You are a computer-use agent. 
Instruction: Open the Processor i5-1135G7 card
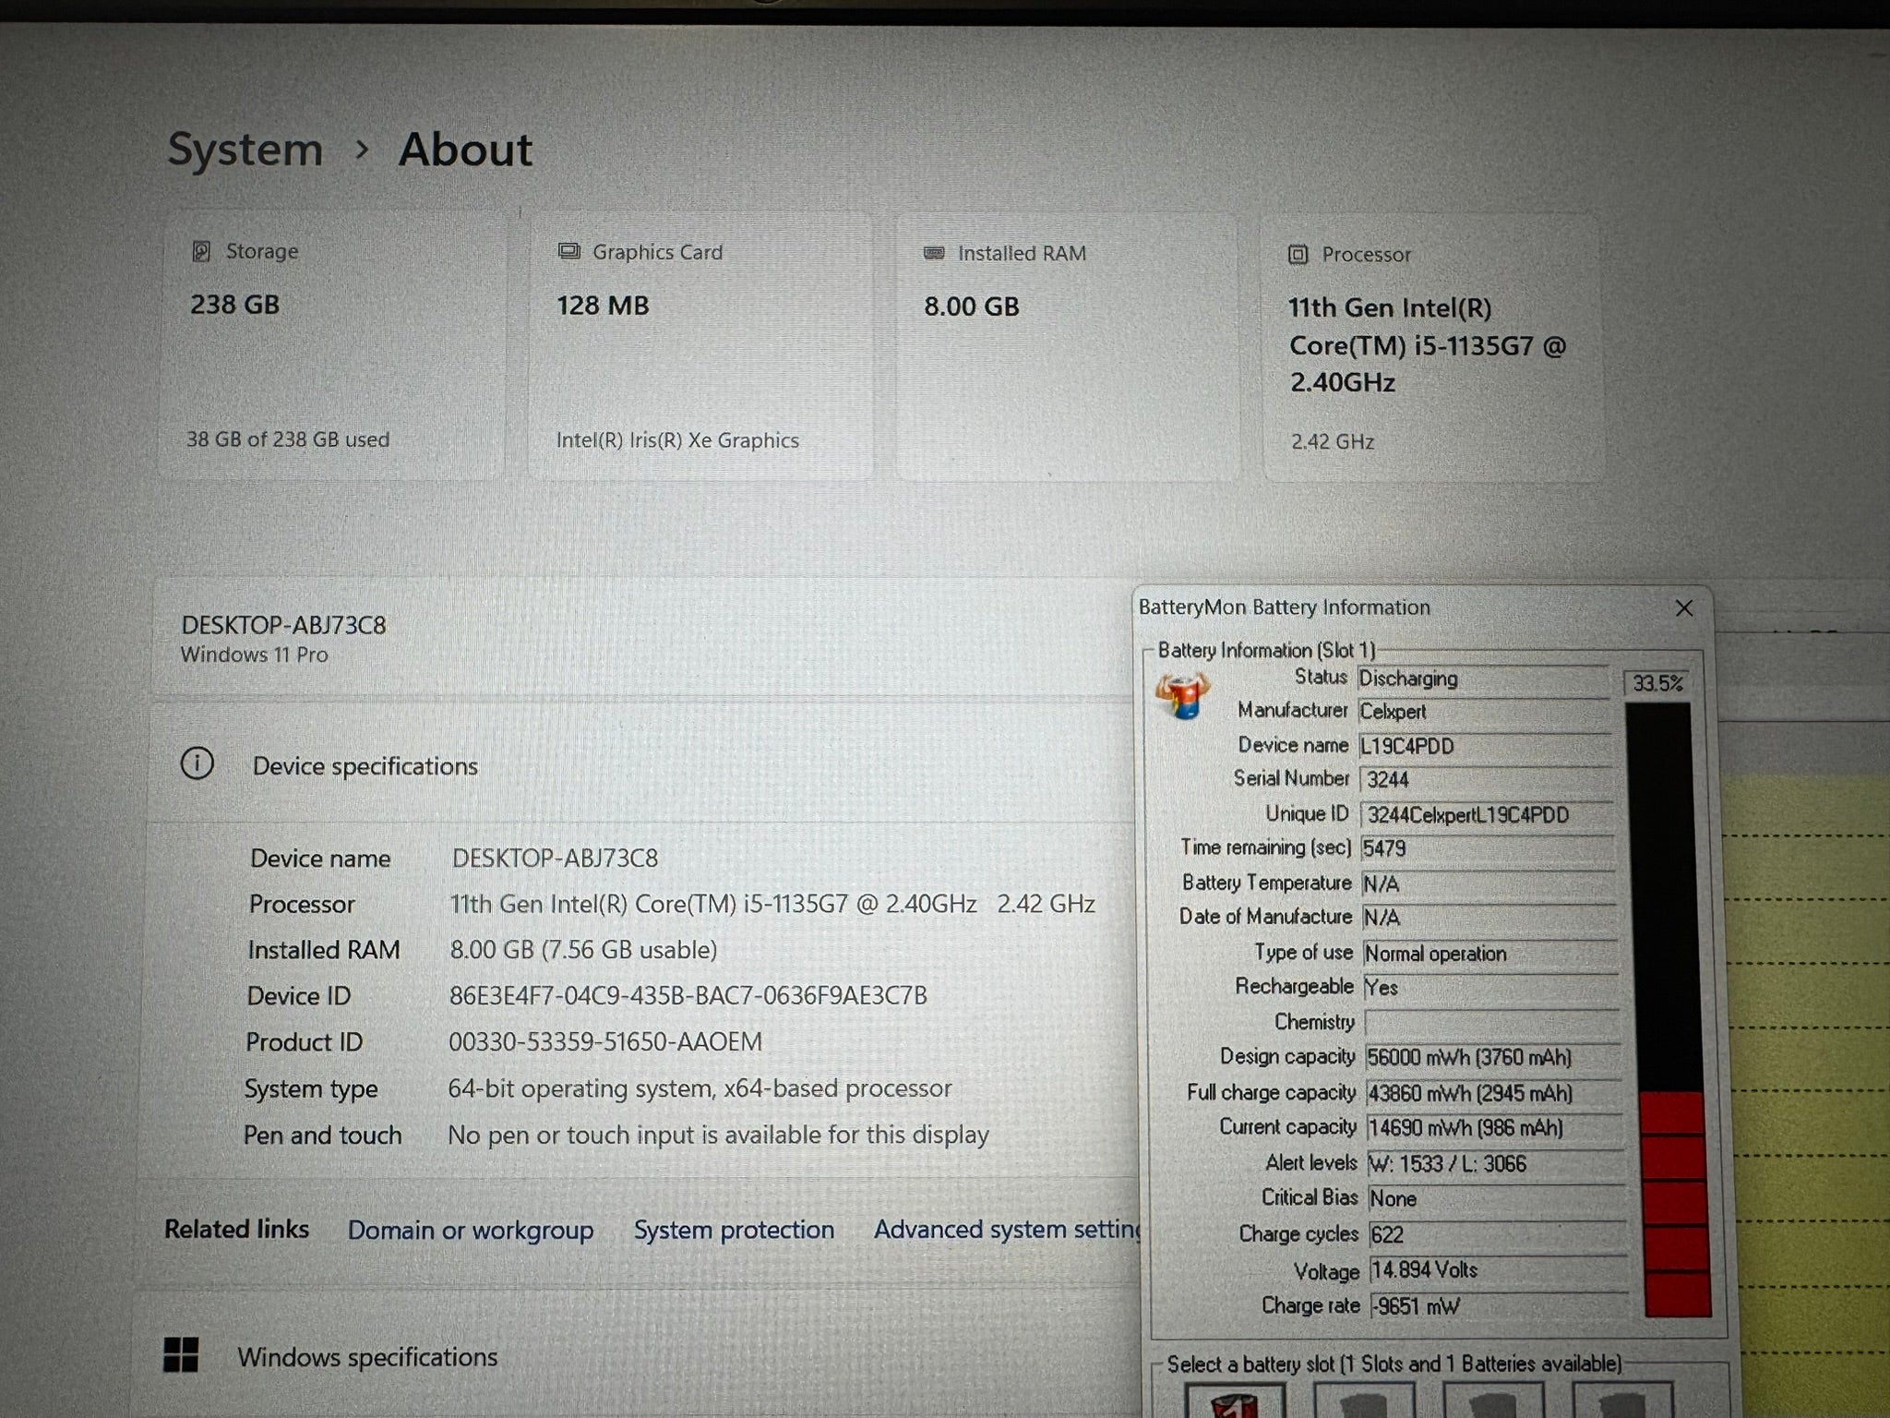[1432, 349]
